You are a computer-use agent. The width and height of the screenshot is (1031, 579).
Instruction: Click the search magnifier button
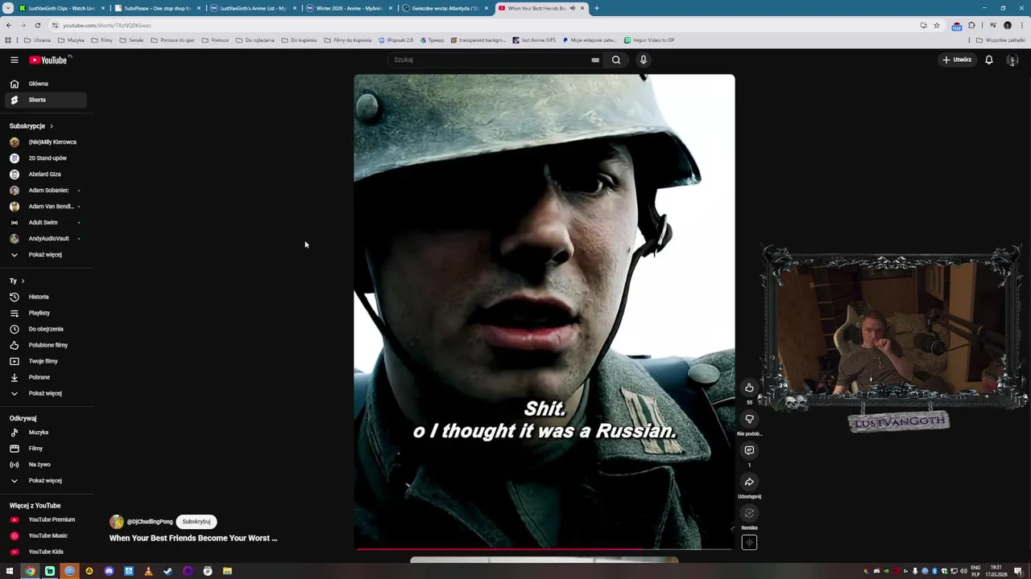point(616,60)
